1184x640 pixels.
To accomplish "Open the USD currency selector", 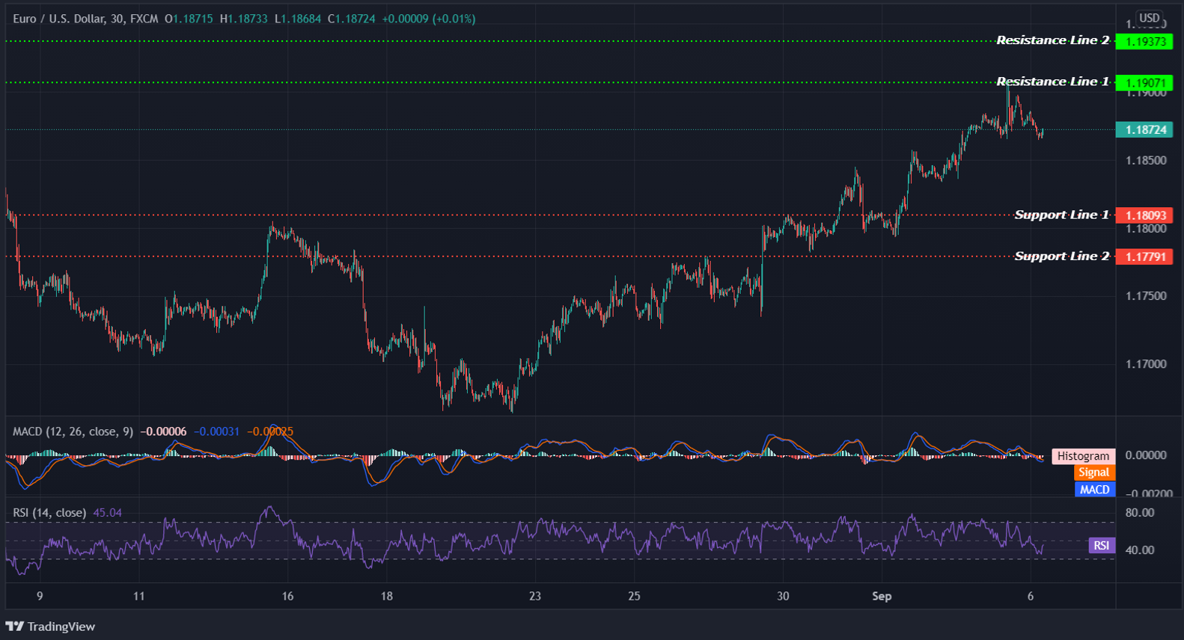I will click(x=1149, y=18).
